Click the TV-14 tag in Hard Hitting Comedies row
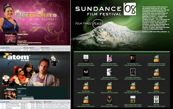This screenshot has height=109, width=173. click(x=23, y=106)
